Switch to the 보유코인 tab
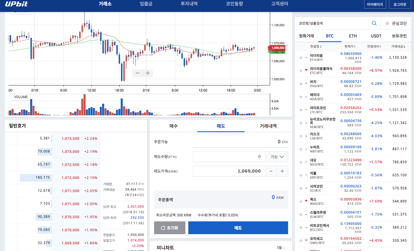The width and height of the screenshot is (414, 251). (399, 36)
